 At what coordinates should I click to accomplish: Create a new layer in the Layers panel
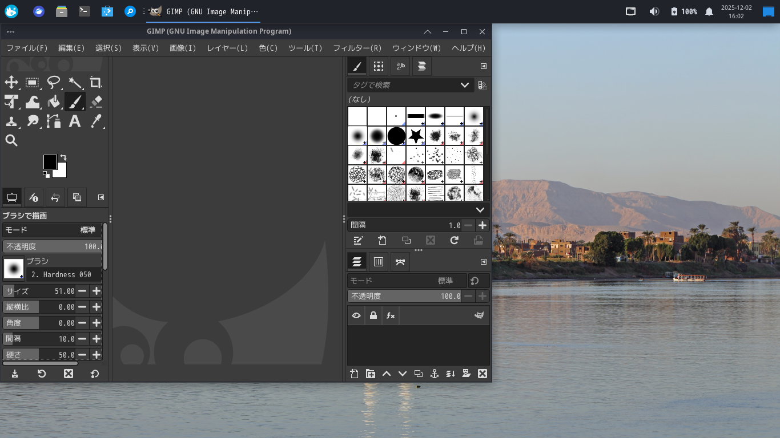pos(353,374)
